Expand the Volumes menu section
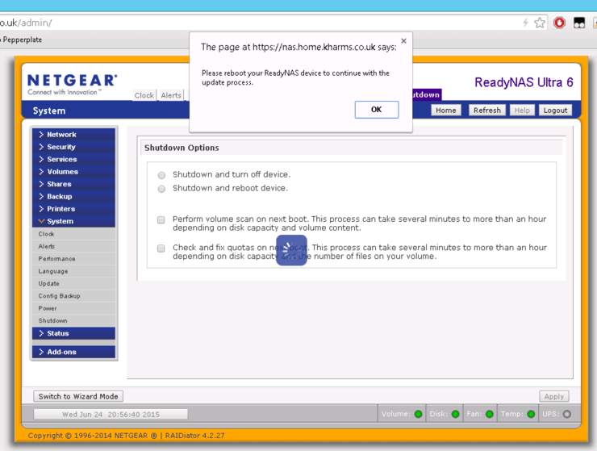Viewport: 597px width, 451px height. pos(74,172)
